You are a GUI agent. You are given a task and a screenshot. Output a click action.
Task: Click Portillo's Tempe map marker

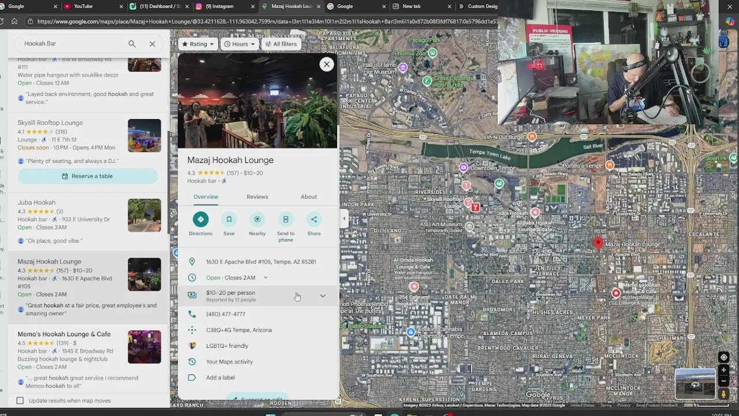click(x=609, y=165)
